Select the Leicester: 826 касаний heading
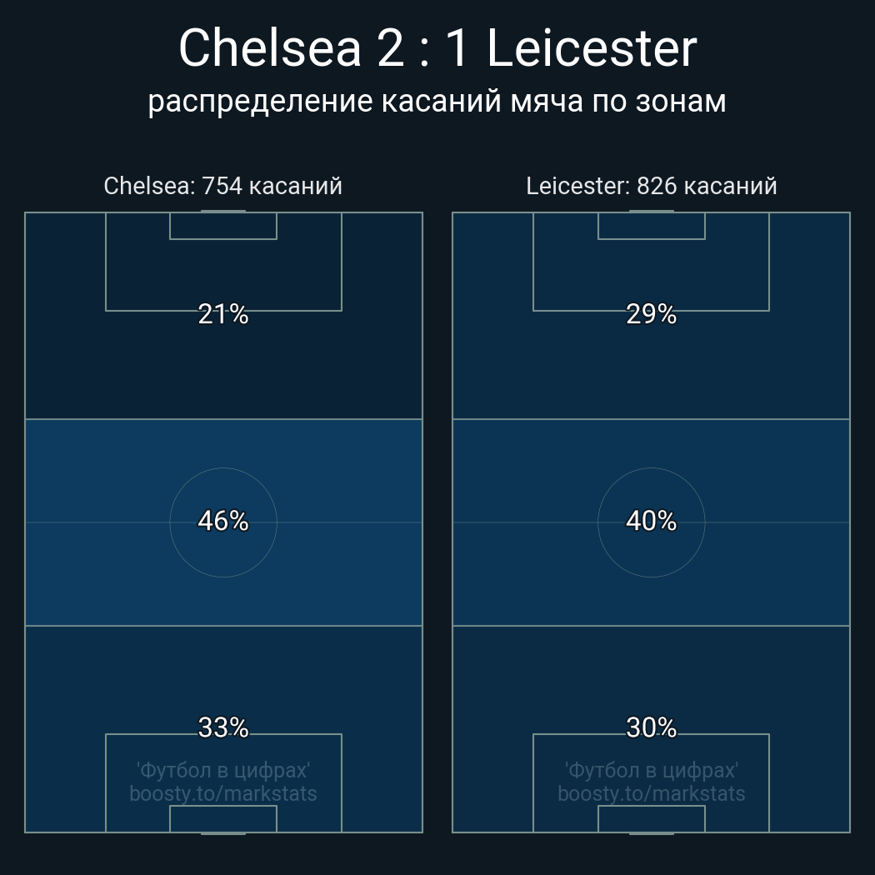Viewport: 875px width, 875px height. (x=651, y=186)
